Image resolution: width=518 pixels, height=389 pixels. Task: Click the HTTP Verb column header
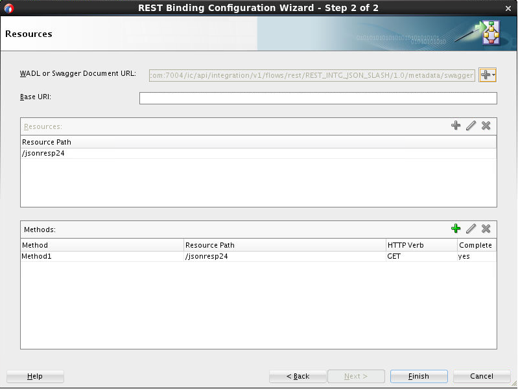(x=421, y=245)
